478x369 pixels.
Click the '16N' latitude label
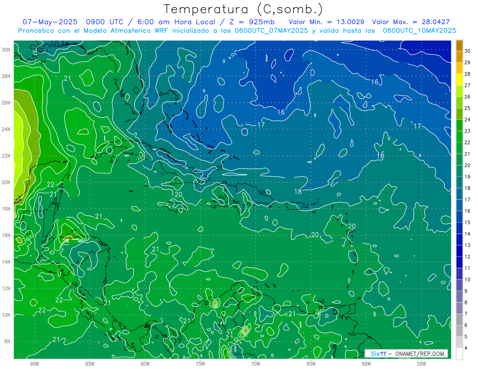[7, 235]
